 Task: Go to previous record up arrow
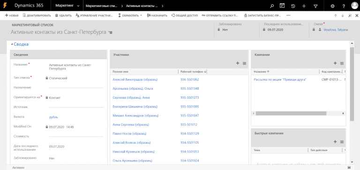coord(336,15)
